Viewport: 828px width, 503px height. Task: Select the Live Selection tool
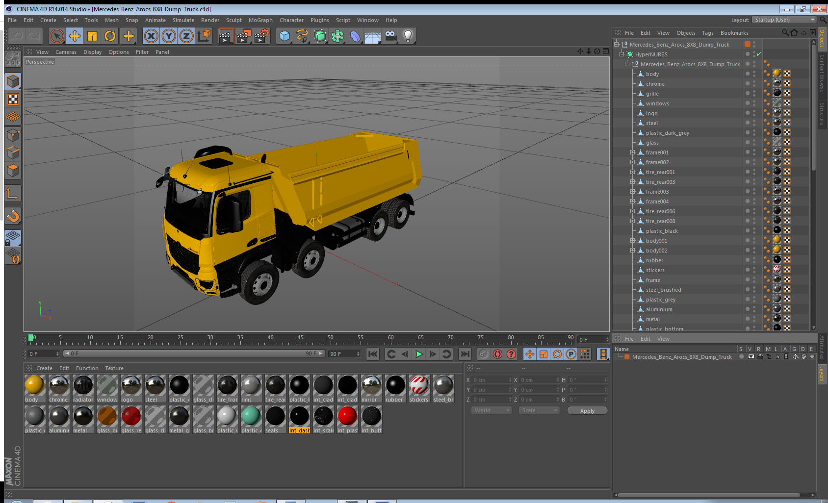[57, 36]
